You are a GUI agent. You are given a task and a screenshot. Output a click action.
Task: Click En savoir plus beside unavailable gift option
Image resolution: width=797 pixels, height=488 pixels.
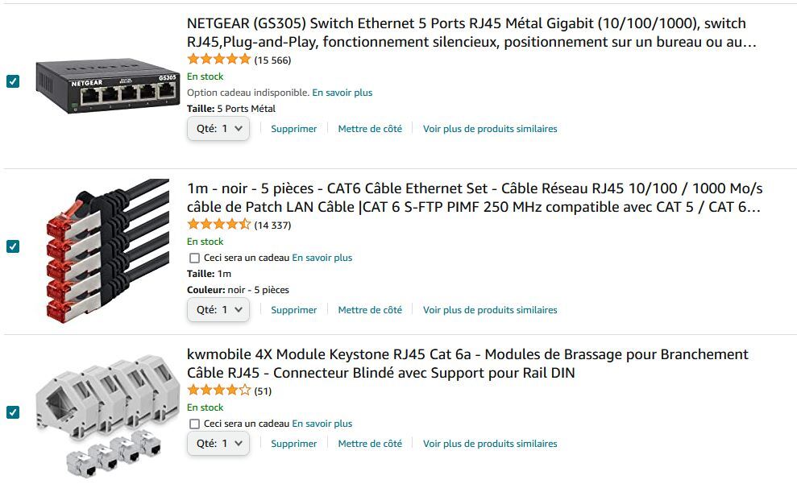pos(342,93)
